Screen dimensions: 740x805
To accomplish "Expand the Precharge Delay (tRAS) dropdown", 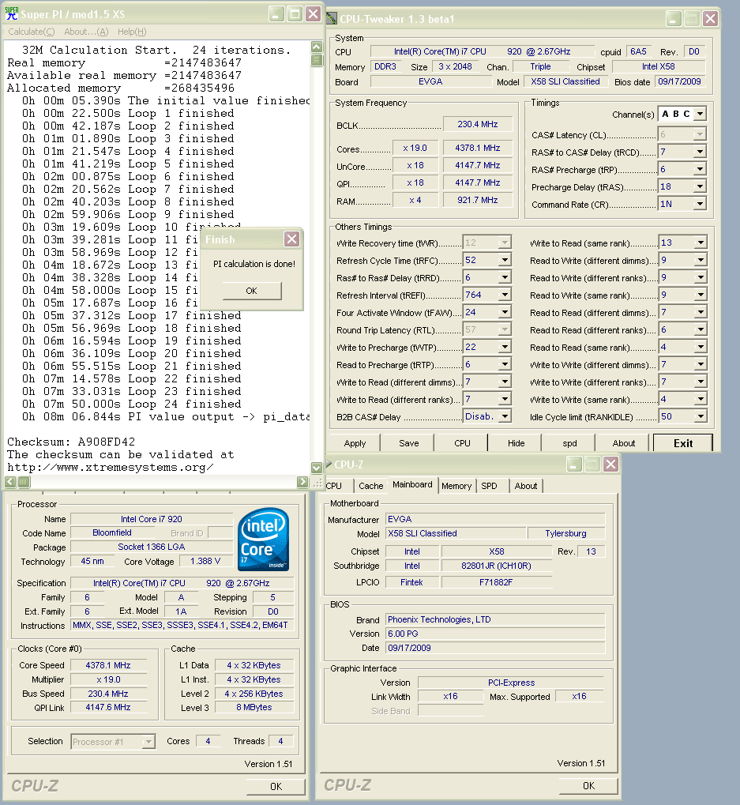I will tap(701, 186).
